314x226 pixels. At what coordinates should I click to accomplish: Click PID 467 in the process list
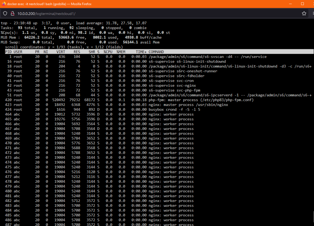(8, 129)
